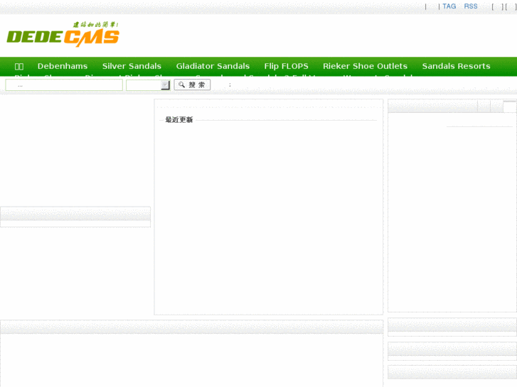Screen dimensions: 517x387
Task: Open the search type dropdown
Action: (x=148, y=85)
